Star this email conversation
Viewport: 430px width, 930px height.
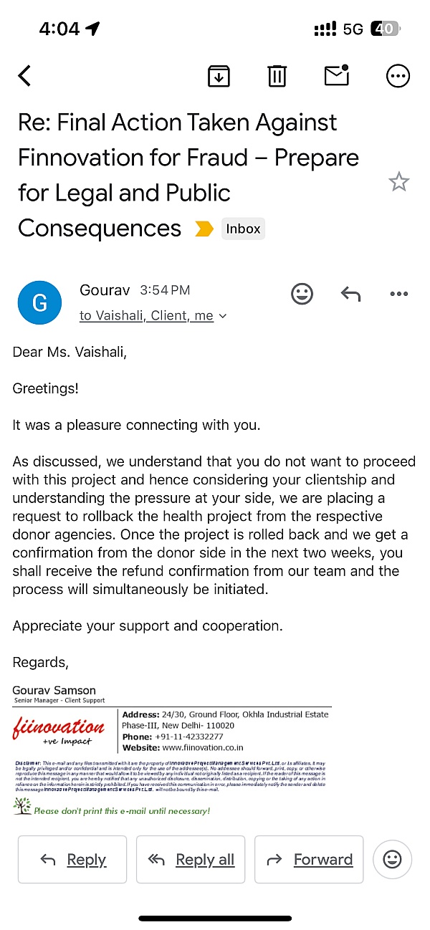point(398,182)
